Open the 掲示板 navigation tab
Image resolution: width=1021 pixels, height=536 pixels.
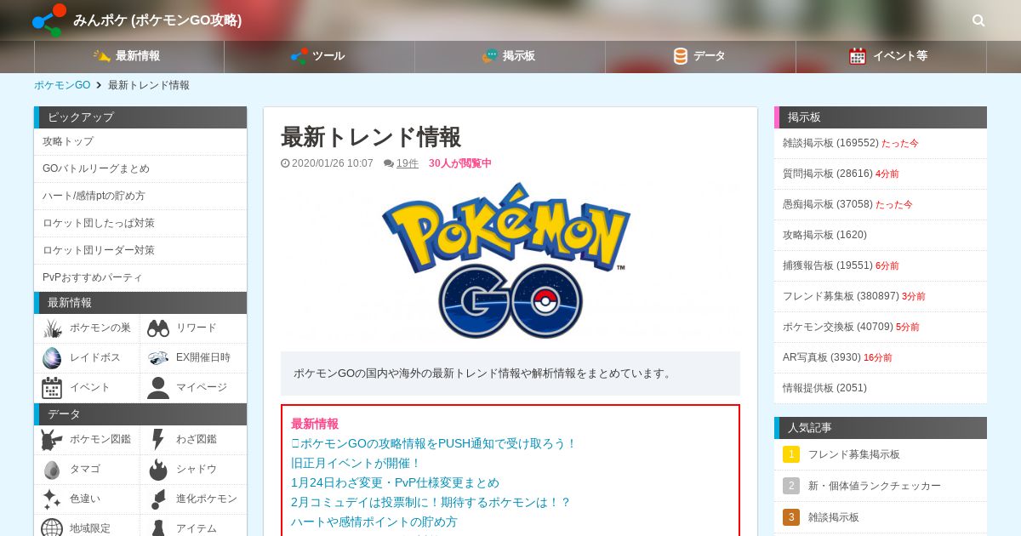click(x=510, y=56)
